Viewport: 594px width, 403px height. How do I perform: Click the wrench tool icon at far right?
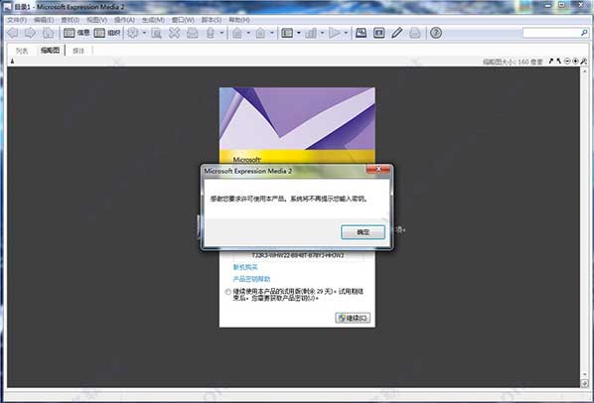click(584, 61)
